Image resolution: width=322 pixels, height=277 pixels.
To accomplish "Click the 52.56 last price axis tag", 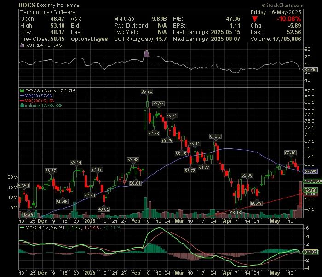I will pos(310,190).
